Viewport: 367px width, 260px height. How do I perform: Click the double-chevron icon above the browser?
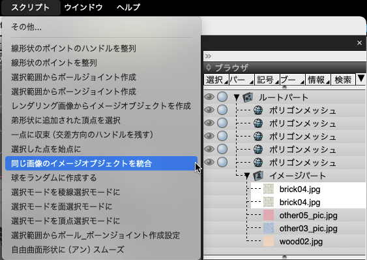[208, 56]
